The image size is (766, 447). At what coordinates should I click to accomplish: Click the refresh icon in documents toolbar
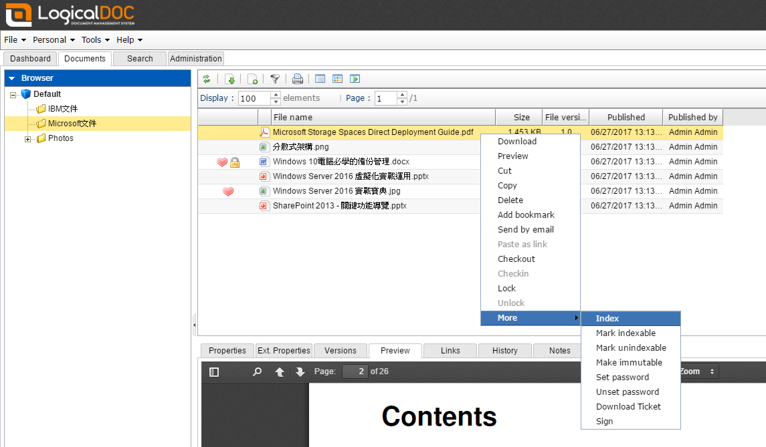[207, 79]
